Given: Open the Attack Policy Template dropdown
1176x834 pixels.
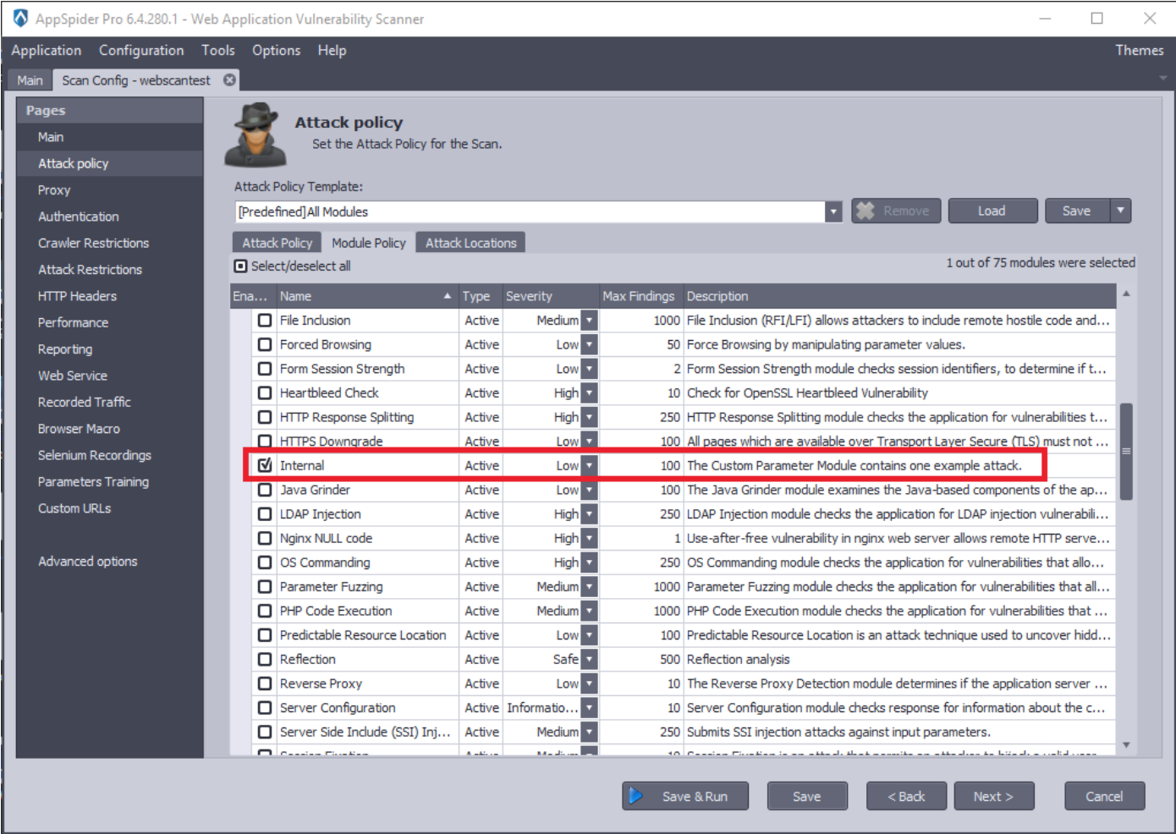Looking at the screenshot, I should tap(833, 211).
